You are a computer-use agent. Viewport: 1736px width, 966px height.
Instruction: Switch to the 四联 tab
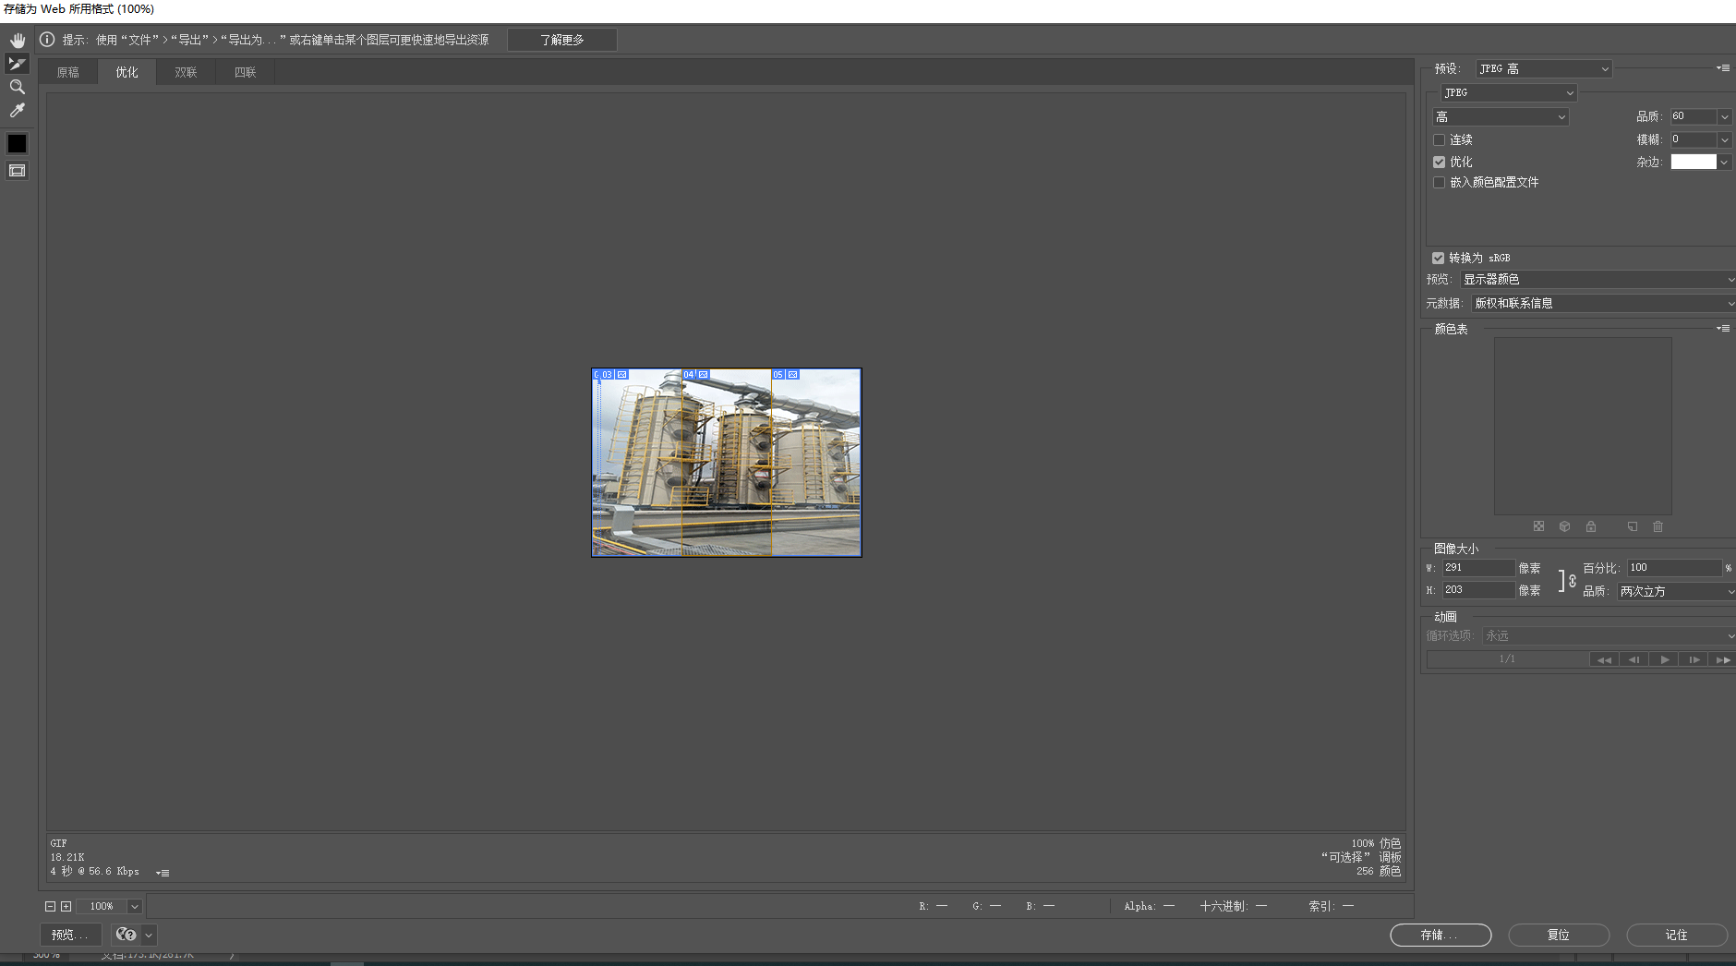(244, 71)
